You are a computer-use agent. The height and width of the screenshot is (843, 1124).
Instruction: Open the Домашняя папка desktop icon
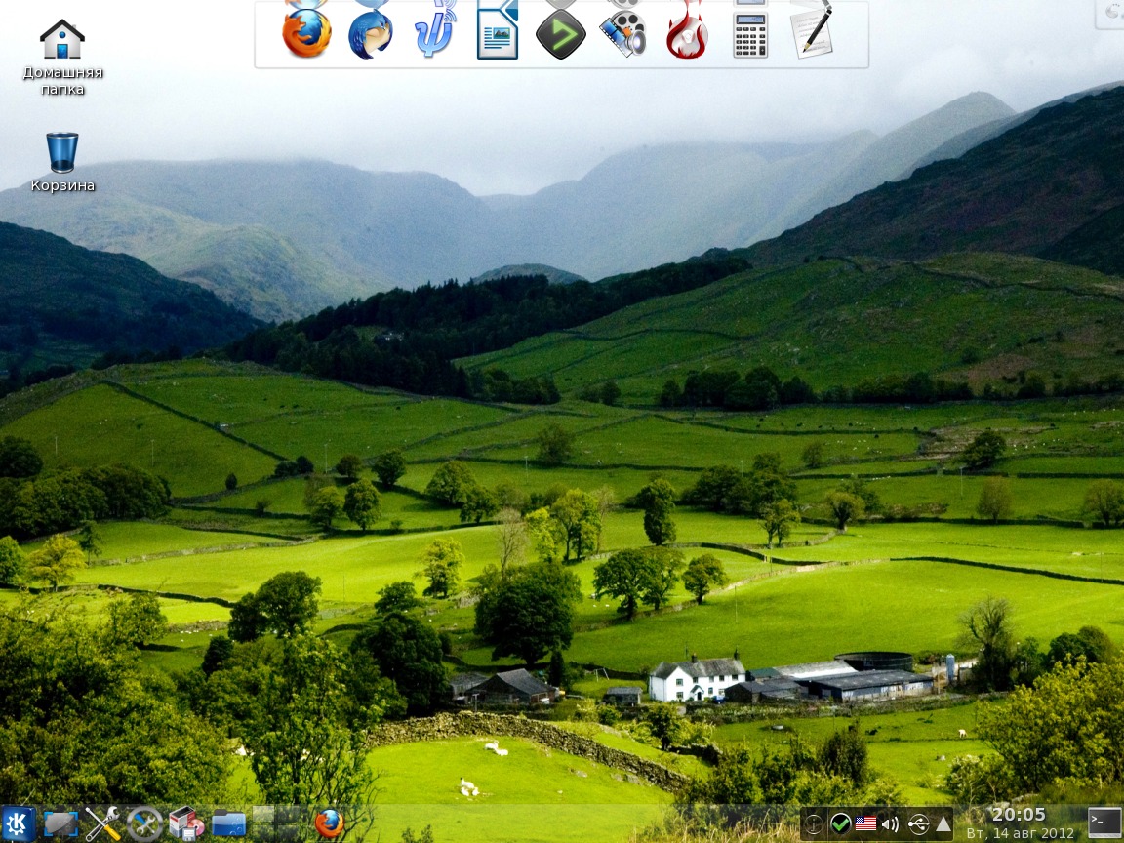62,58
